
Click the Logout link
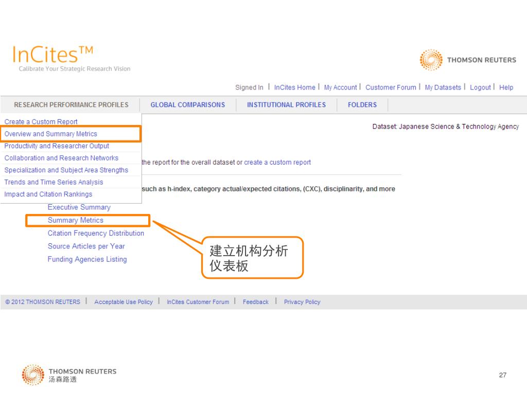(480, 87)
